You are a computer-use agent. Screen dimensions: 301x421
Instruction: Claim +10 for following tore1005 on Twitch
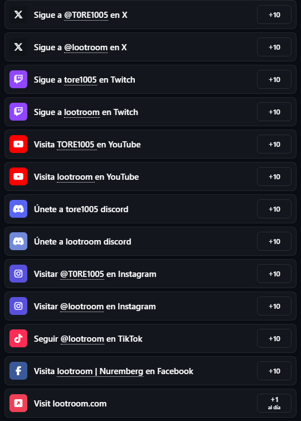[x=274, y=79]
